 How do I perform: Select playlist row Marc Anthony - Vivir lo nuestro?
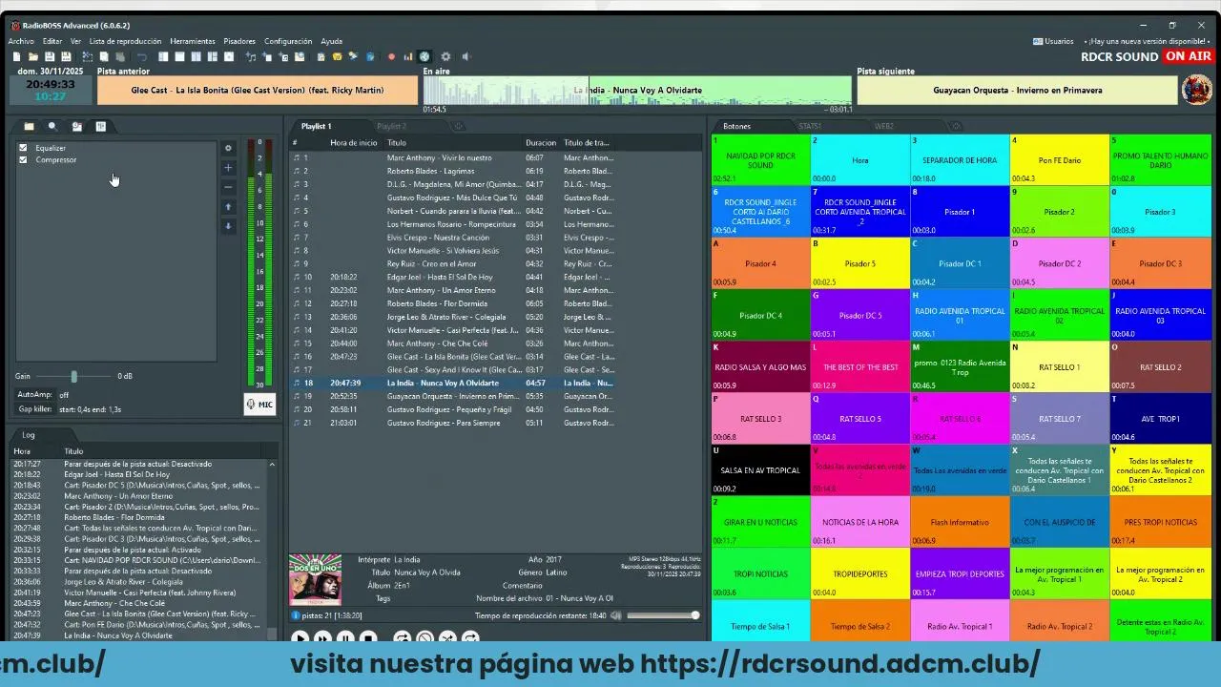(452, 157)
